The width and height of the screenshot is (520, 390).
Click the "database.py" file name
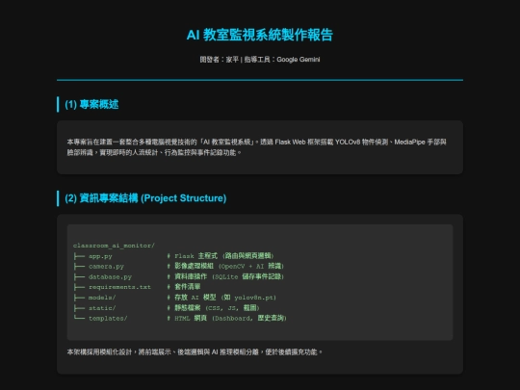[x=110, y=277]
